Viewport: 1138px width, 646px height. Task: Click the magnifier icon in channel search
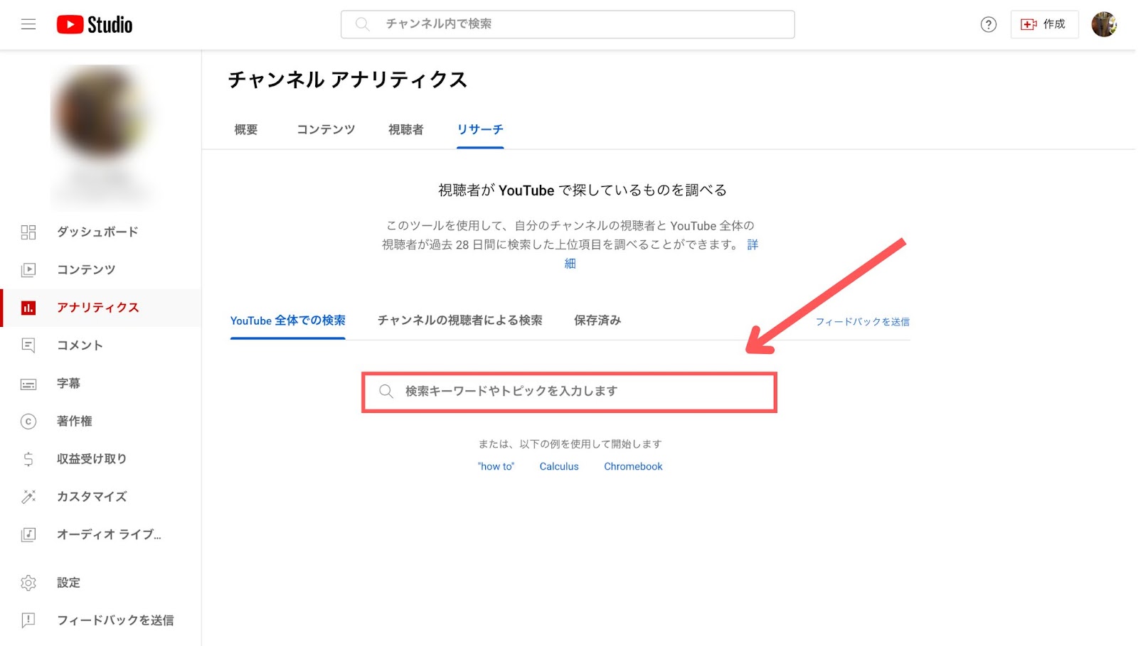click(362, 24)
